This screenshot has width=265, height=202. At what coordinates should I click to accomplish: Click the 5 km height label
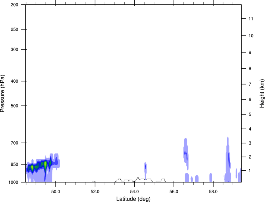pos(250,114)
